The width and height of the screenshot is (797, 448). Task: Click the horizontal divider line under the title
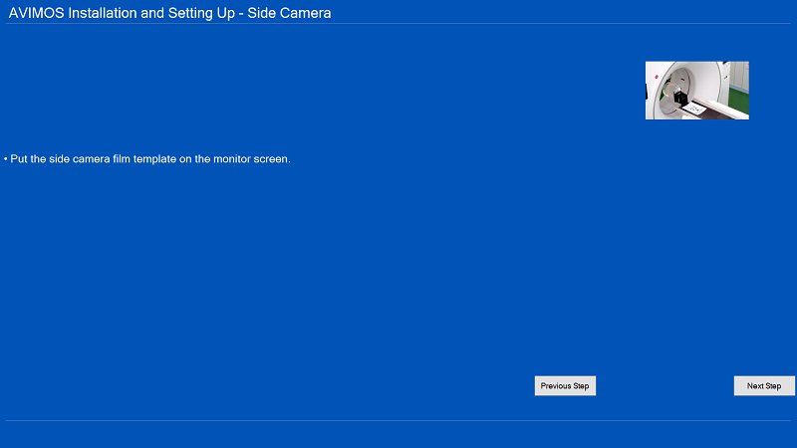click(398, 24)
